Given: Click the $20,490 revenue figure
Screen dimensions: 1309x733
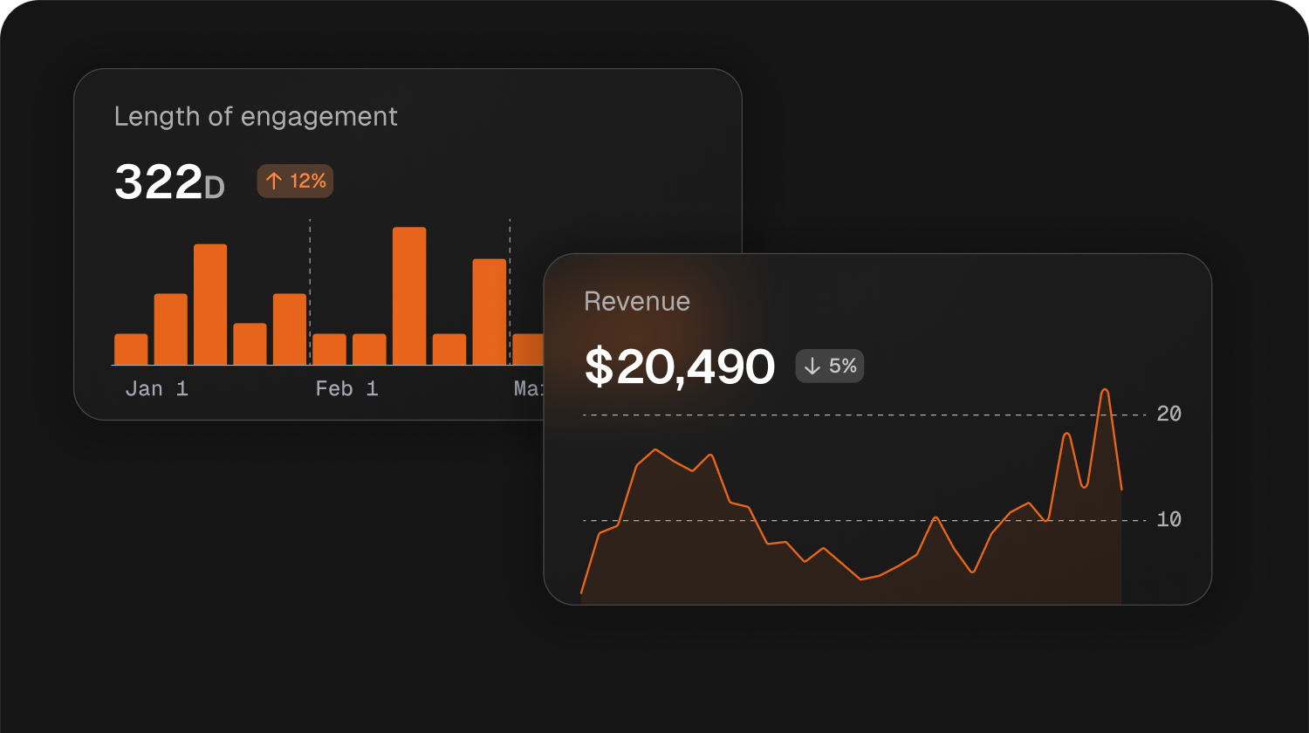Looking at the screenshot, I should click(682, 366).
